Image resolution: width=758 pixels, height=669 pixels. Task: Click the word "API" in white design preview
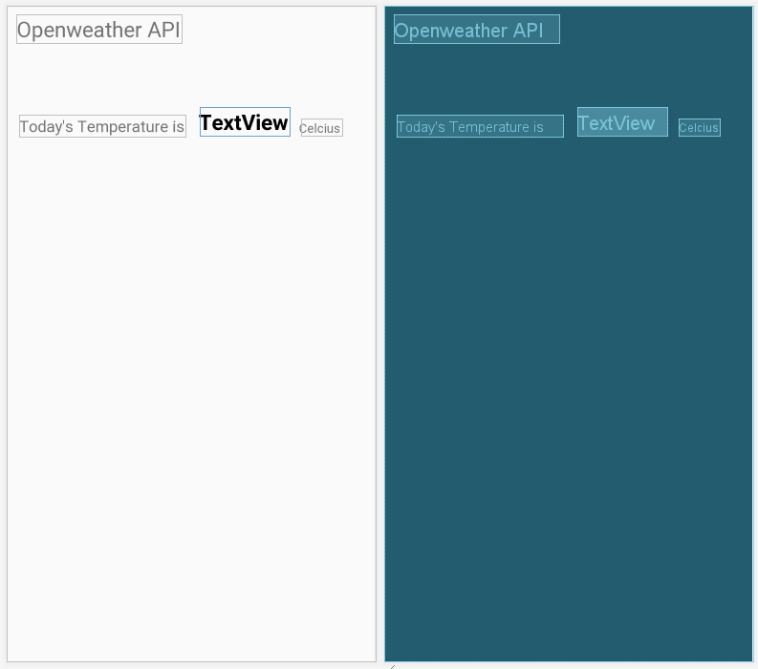pos(163,30)
